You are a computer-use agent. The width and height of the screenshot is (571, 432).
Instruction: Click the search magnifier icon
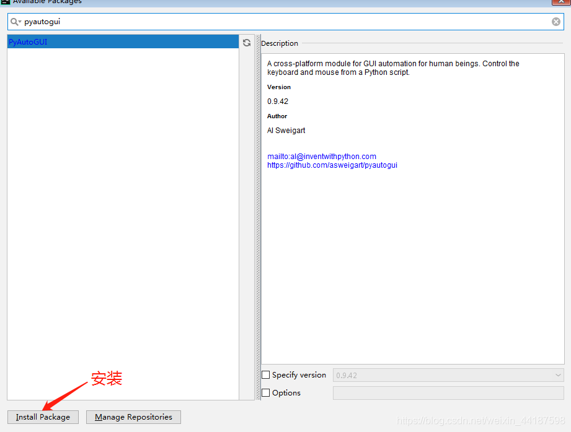(x=15, y=22)
